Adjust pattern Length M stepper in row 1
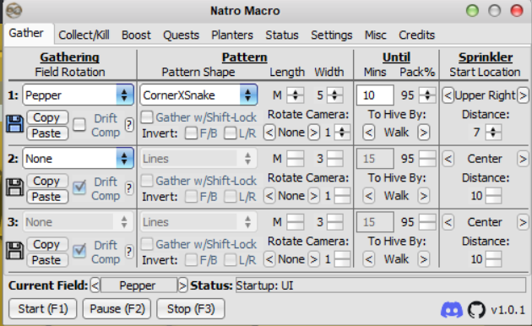 [296, 95]
